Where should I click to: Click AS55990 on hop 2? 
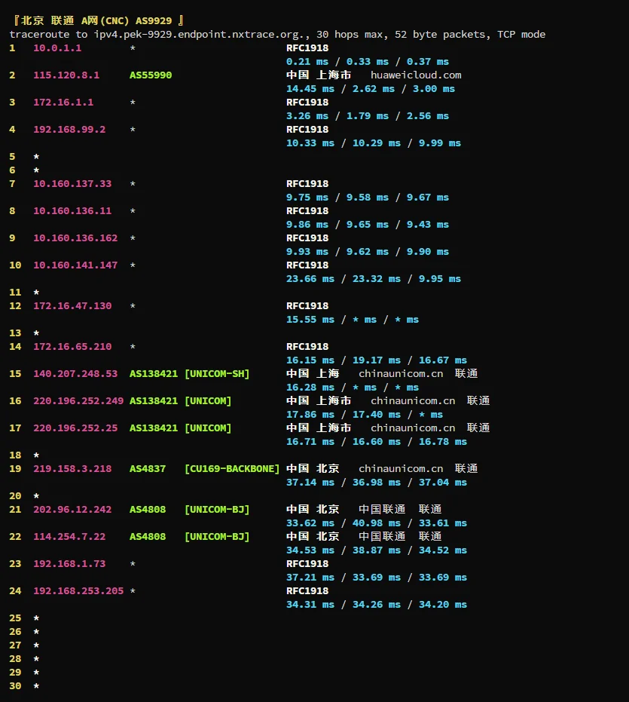point(151,75)
